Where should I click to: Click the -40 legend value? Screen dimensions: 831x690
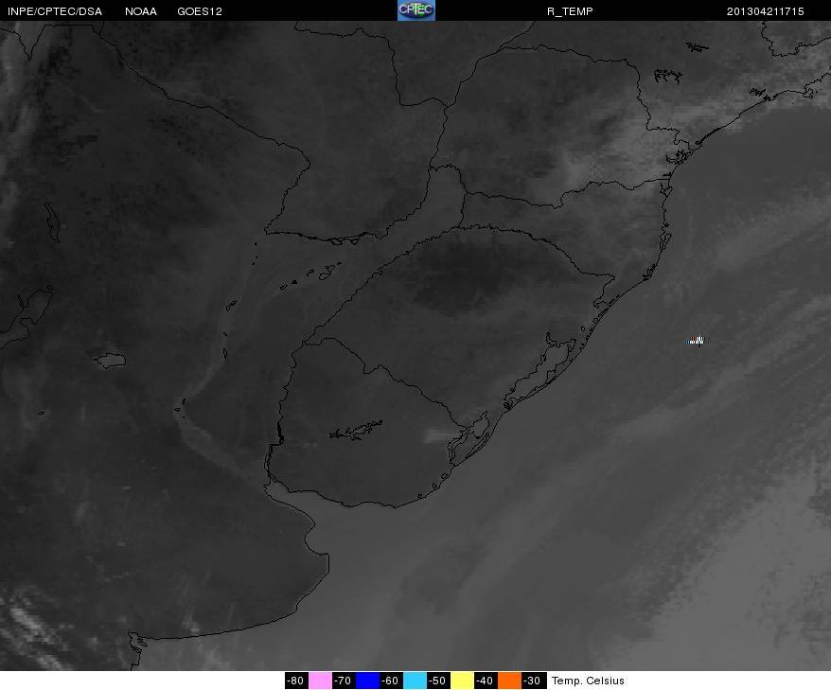pos(485,681)
